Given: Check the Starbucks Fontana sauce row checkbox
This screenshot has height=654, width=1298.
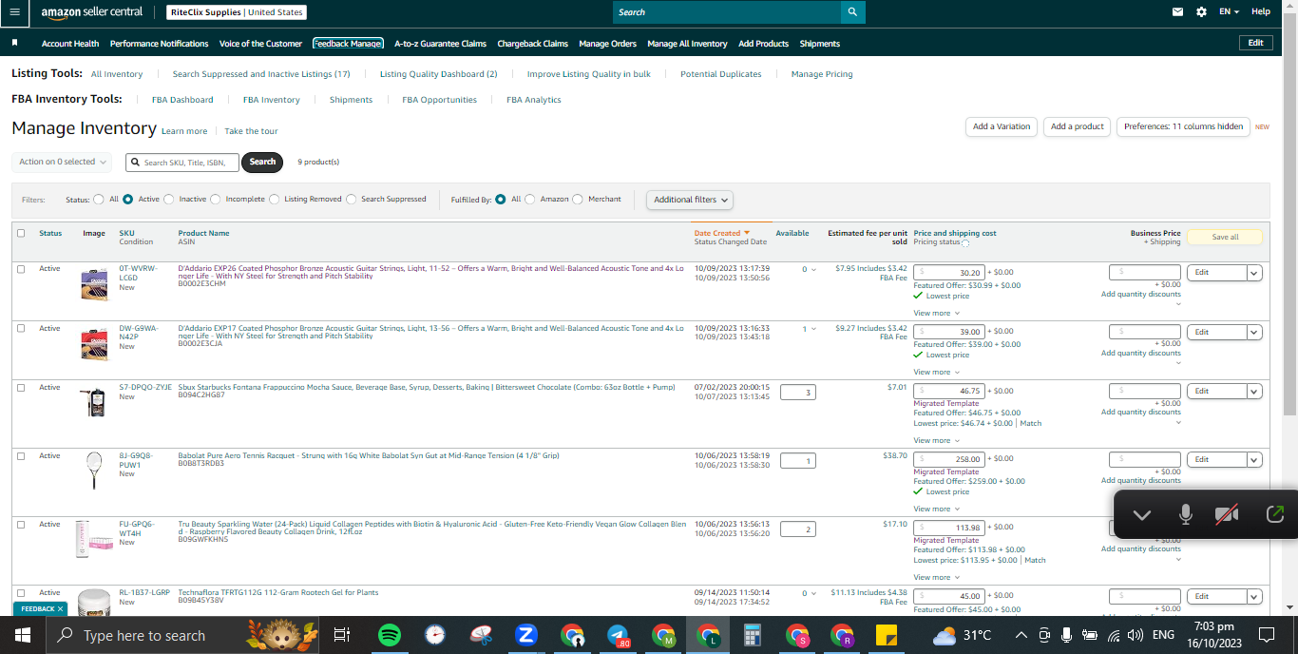Looking at the screenshot, I should click(21, 388).
